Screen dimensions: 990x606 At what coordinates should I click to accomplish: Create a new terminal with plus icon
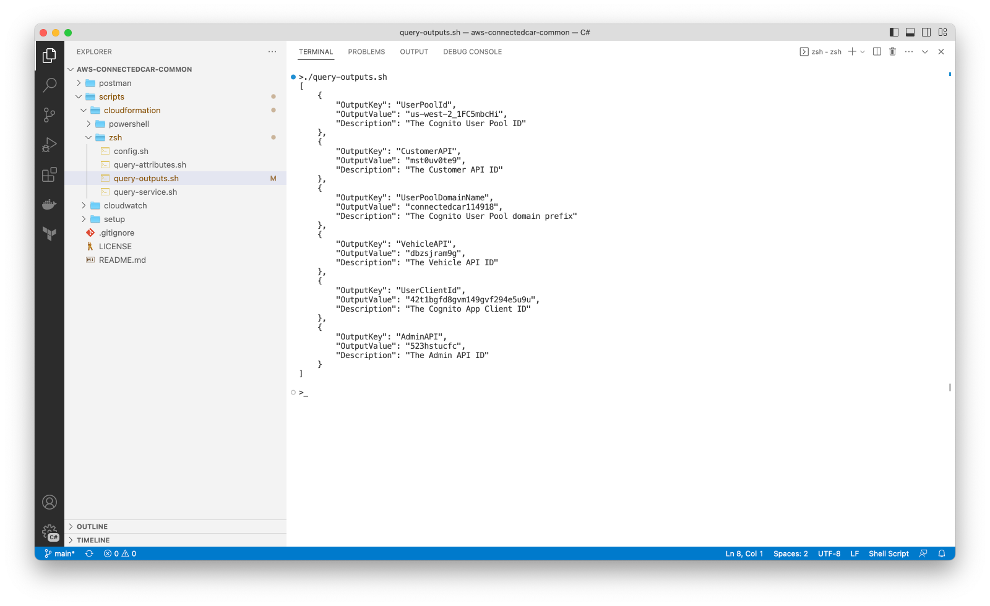tap(852, 52)
